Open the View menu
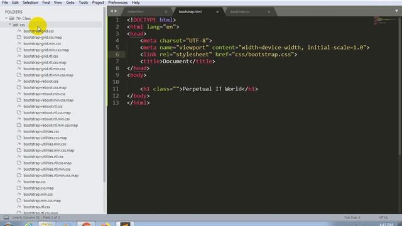The width and height of the screenshot is (402, 226). click(58, 3)
